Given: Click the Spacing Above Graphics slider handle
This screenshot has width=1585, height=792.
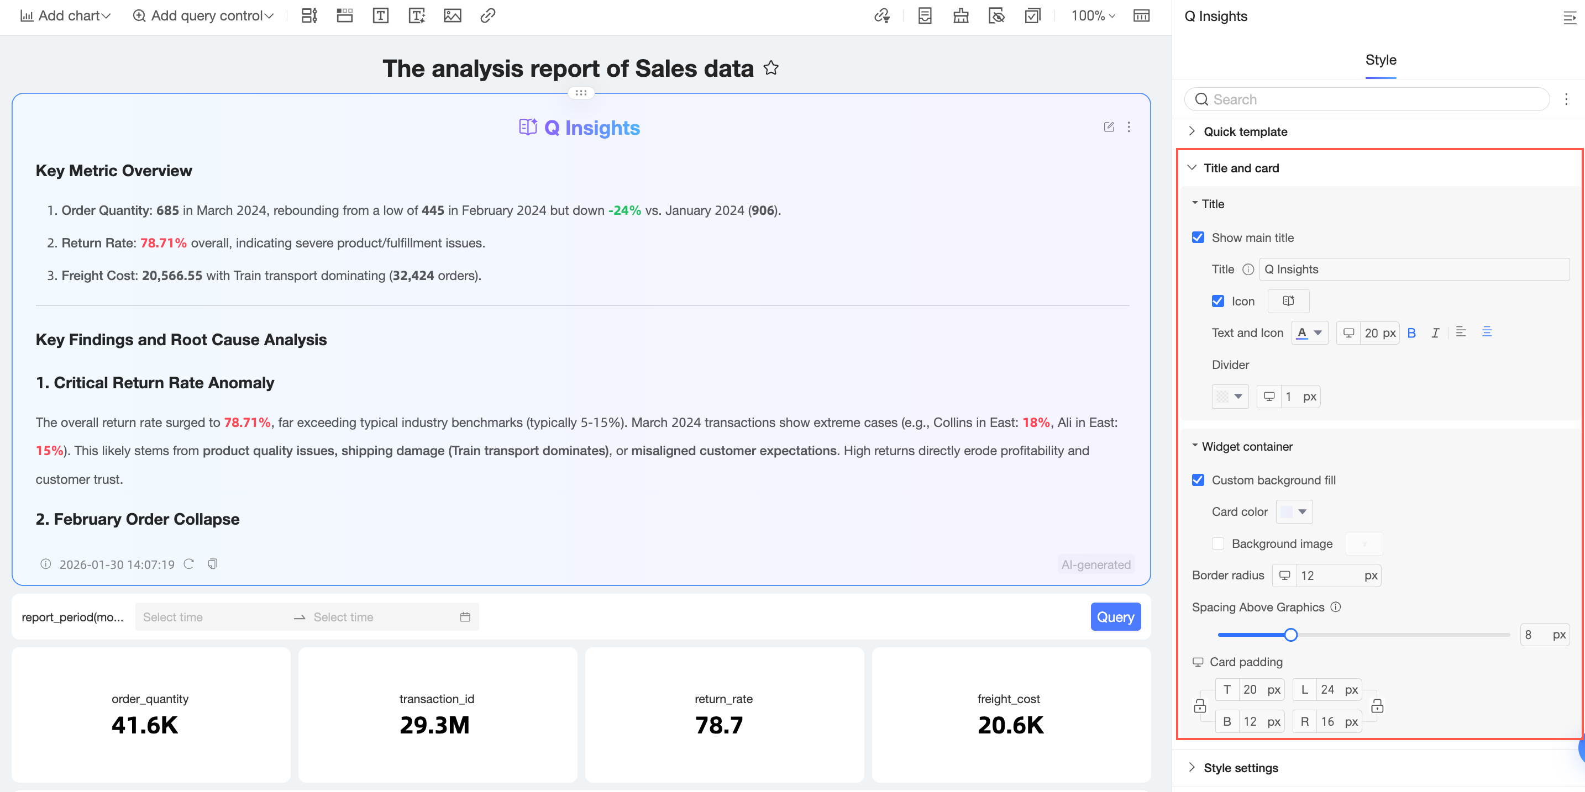Looking at the screenshot, I should click(1291, 635).
